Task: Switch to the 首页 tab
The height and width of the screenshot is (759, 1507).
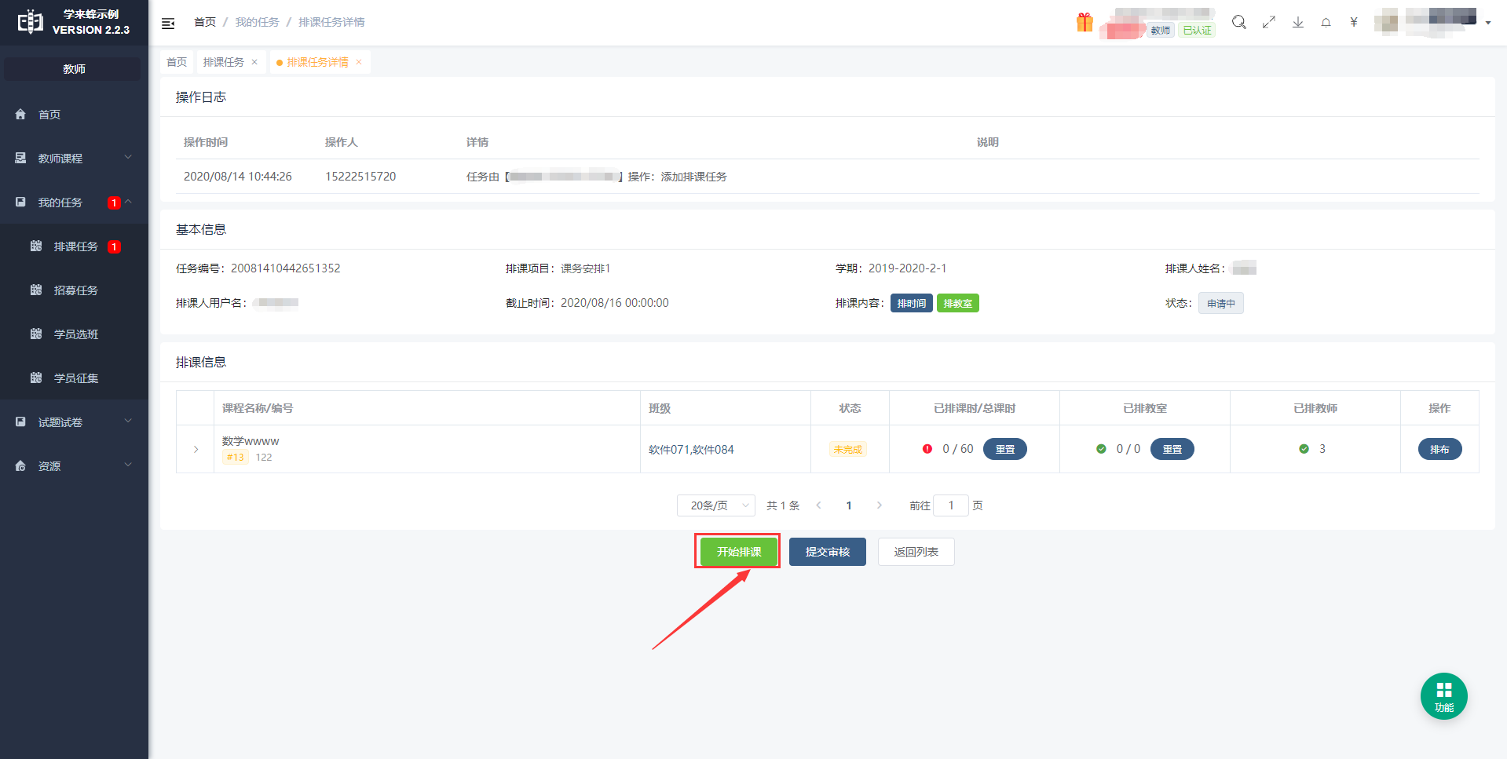Action: click(177, 62)
